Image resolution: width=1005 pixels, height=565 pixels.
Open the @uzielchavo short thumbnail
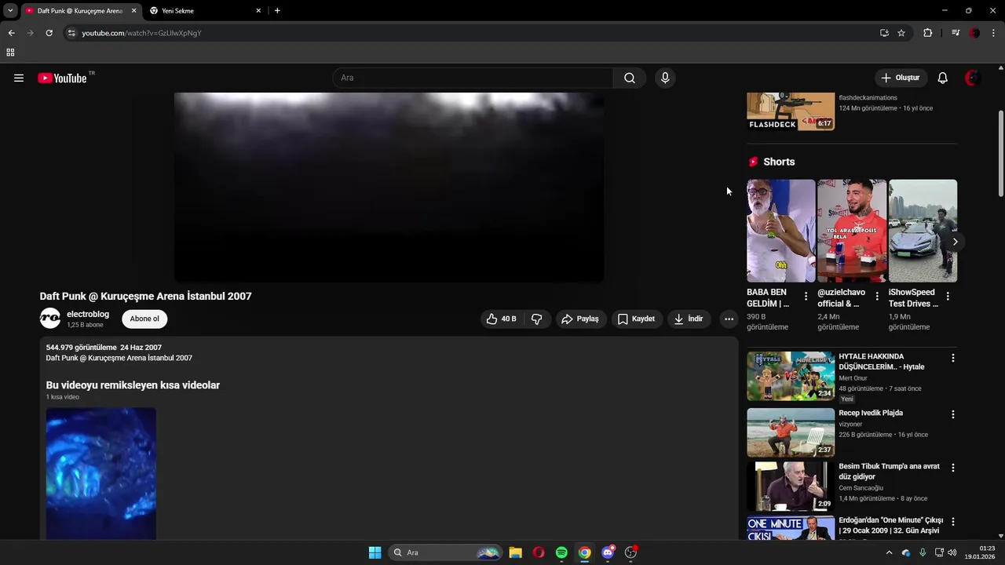click(852, 231)
